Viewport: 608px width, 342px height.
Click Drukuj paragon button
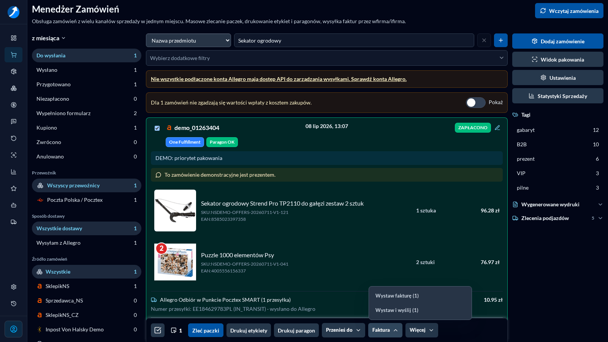coord(296,330)
